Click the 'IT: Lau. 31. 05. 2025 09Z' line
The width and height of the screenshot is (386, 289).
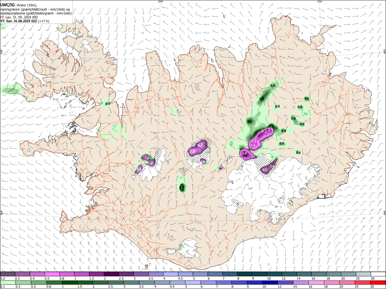click(19, 17)
